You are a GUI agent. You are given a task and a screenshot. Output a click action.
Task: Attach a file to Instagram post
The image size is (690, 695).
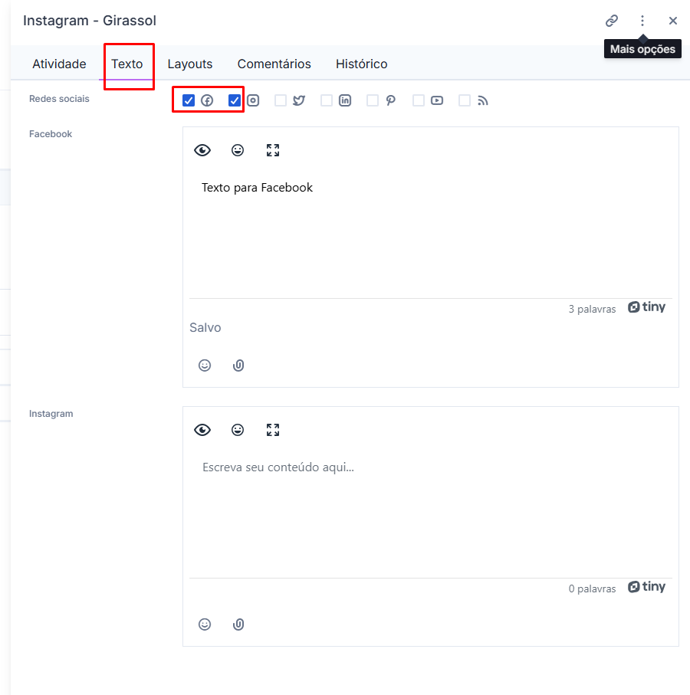pyautogui.click(x=238, y=625)
